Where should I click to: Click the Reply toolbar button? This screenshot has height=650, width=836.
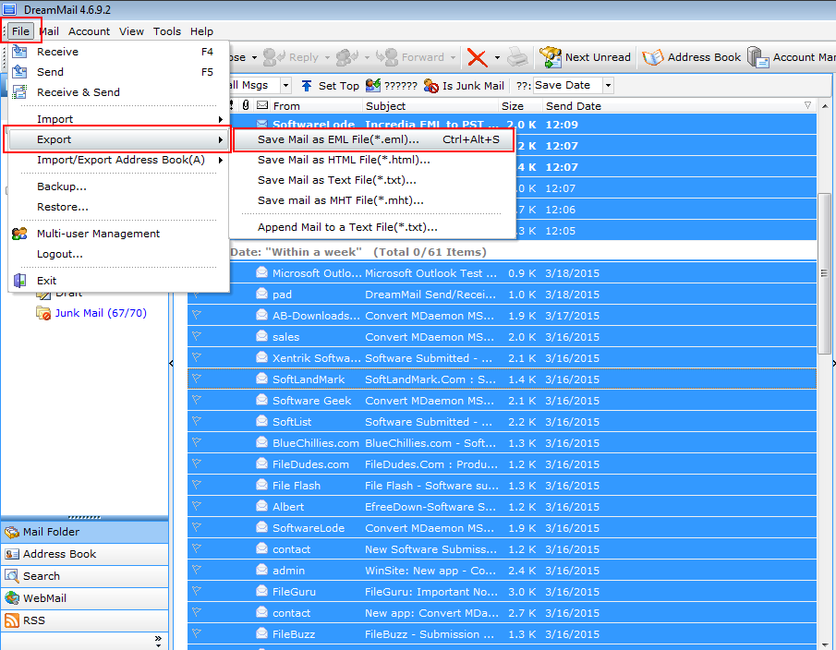click(x=291, y=57)
